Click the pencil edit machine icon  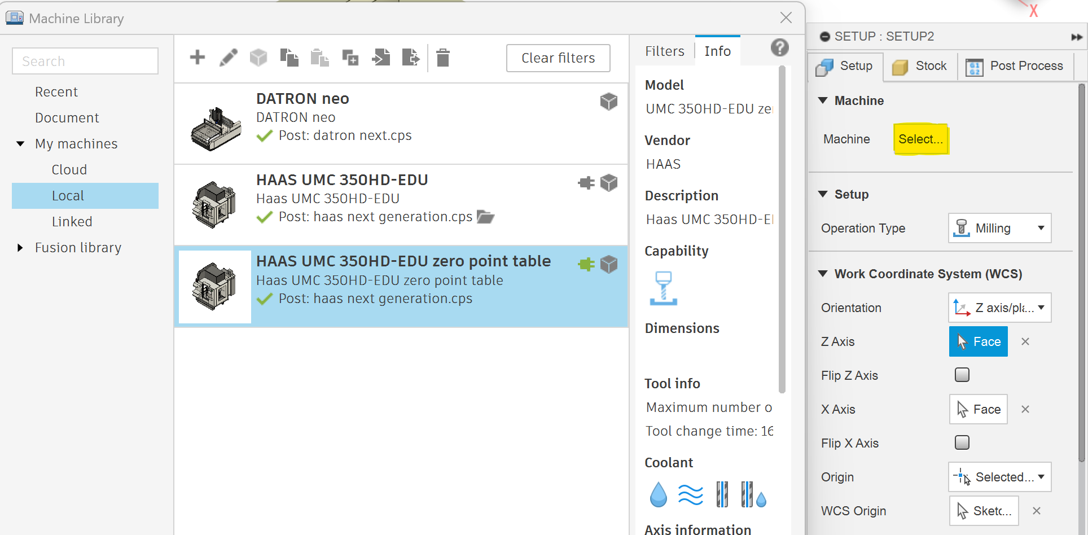228,58
